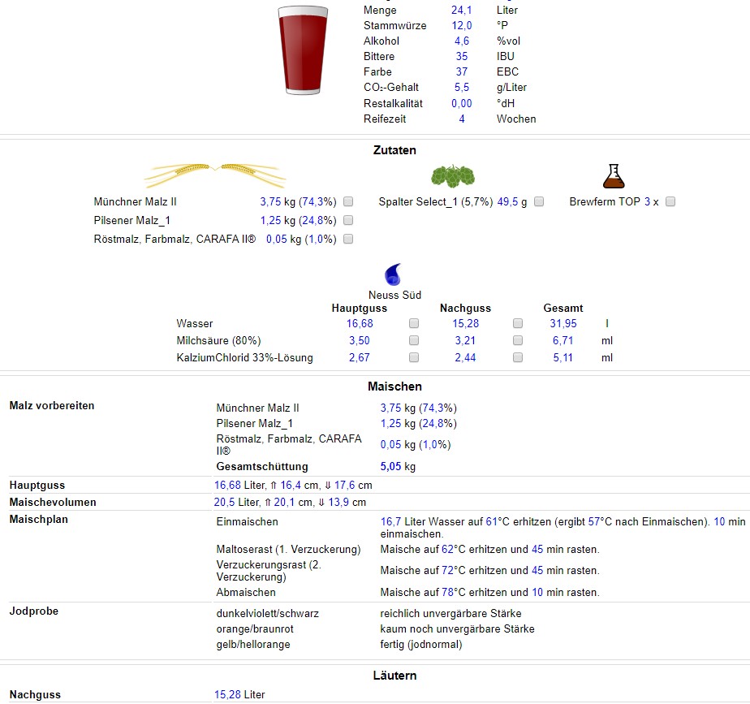Select the Reifezeit value of 4 Wochen
This screenshot has width=750, height=704.
461,119
